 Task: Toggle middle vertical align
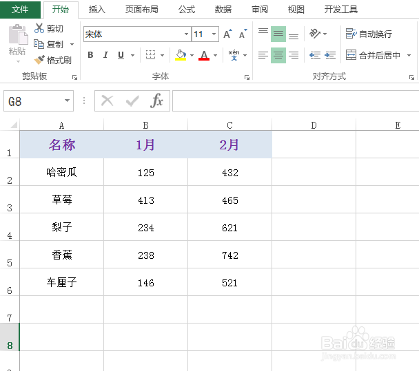pos(278,34)
